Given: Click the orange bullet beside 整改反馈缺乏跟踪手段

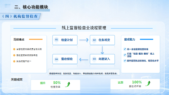Looking at the screenshot, I should (14, 55).
